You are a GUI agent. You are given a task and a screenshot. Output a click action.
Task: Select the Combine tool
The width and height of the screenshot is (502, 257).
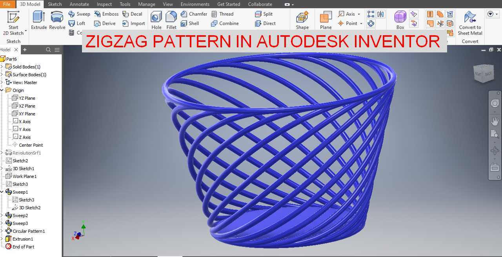click(x=225, y=23)
